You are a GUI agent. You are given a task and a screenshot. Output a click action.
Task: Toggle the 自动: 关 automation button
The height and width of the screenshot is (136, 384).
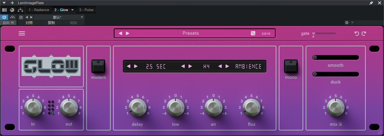pos(9,23)
